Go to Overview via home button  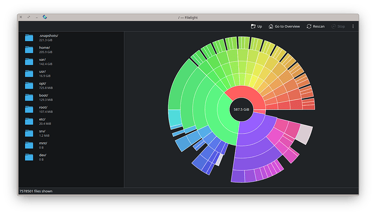(284, 26)
